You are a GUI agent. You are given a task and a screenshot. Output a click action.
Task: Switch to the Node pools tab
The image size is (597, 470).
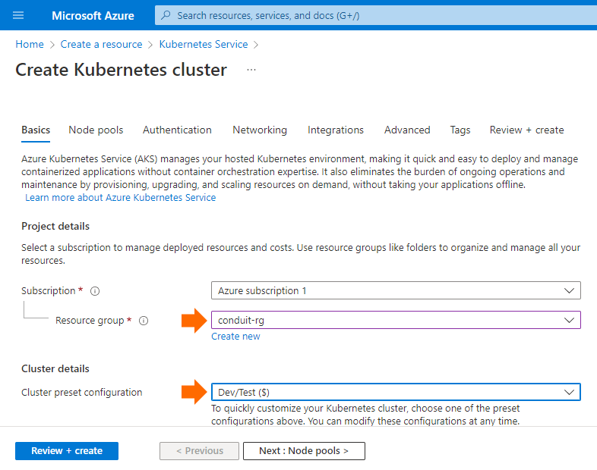point(96,130)
